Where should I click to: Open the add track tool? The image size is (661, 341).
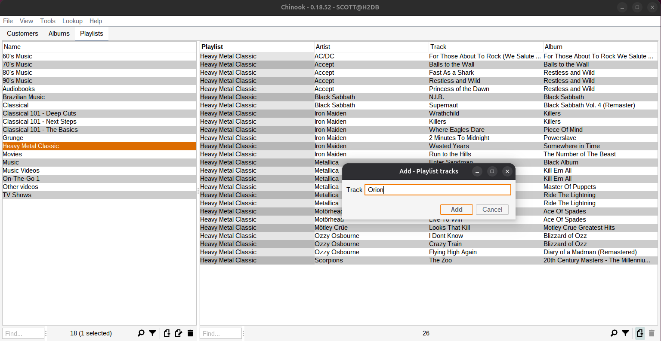[639, 333]
